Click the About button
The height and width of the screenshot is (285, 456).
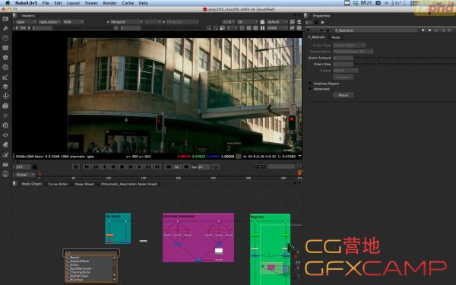pyautogui.click(x=344, y=95)
